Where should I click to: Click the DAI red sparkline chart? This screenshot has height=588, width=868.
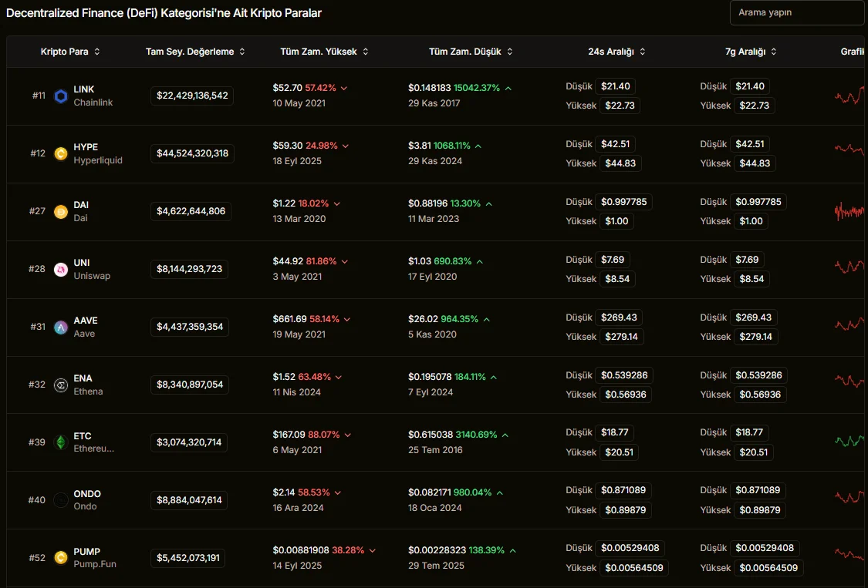tap(849, 211)
